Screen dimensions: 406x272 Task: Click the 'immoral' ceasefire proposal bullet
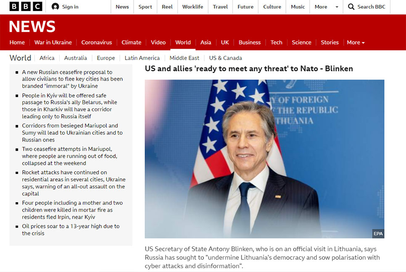(72, 79)
